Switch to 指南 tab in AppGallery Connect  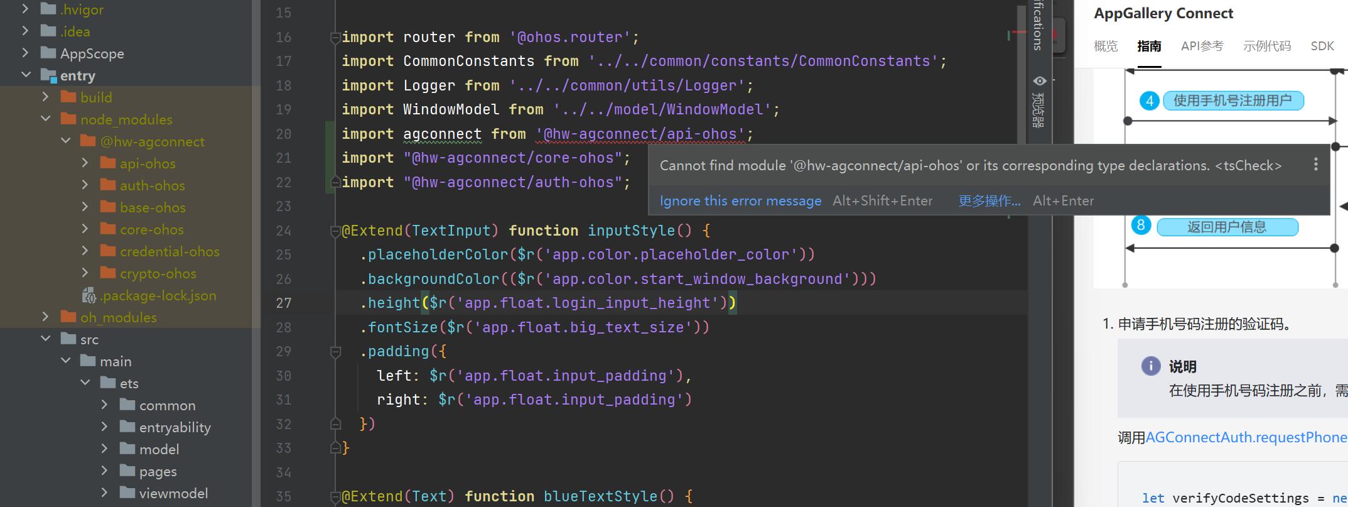(1149, 46)
